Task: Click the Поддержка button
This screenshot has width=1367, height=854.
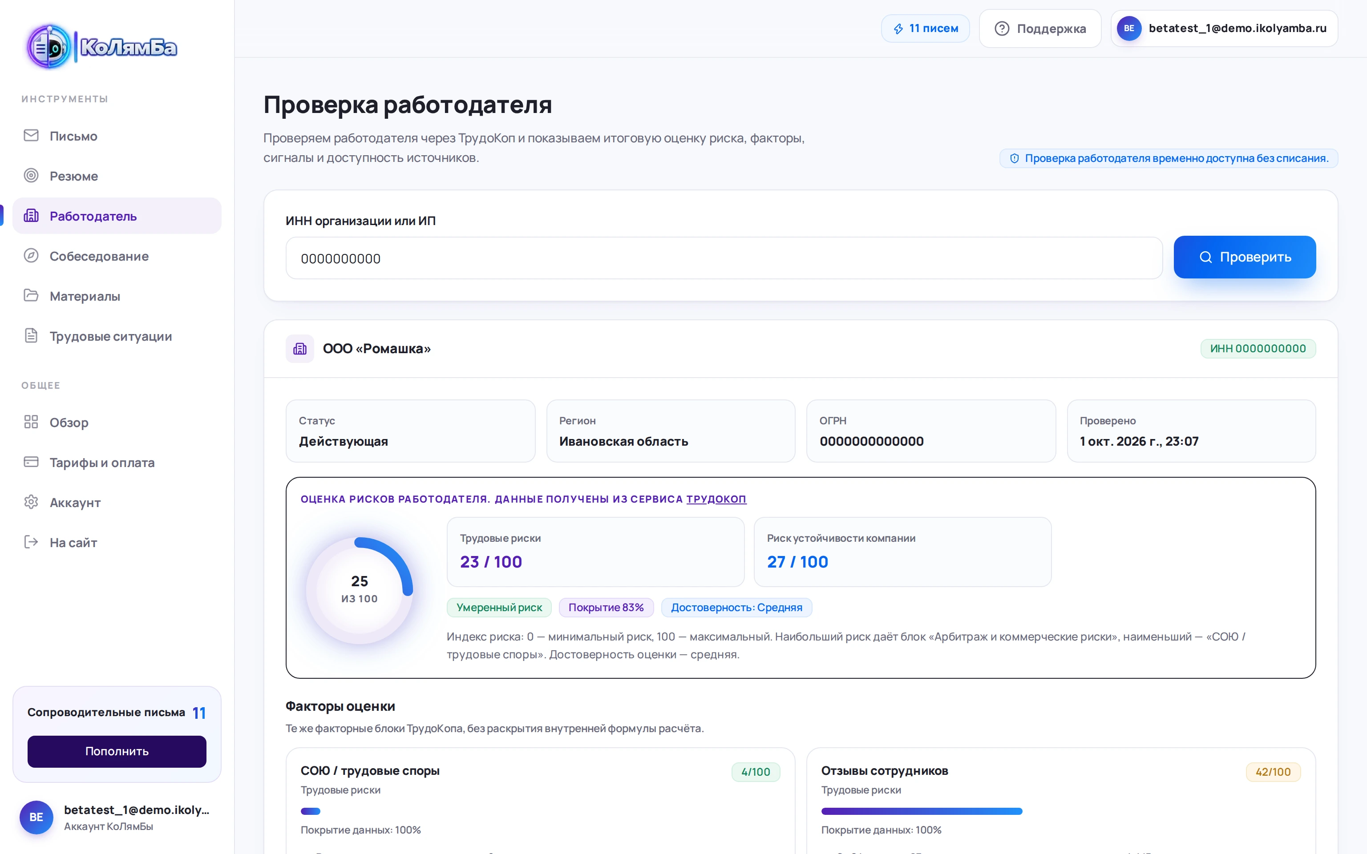Action: click(x=1040, y=28)
